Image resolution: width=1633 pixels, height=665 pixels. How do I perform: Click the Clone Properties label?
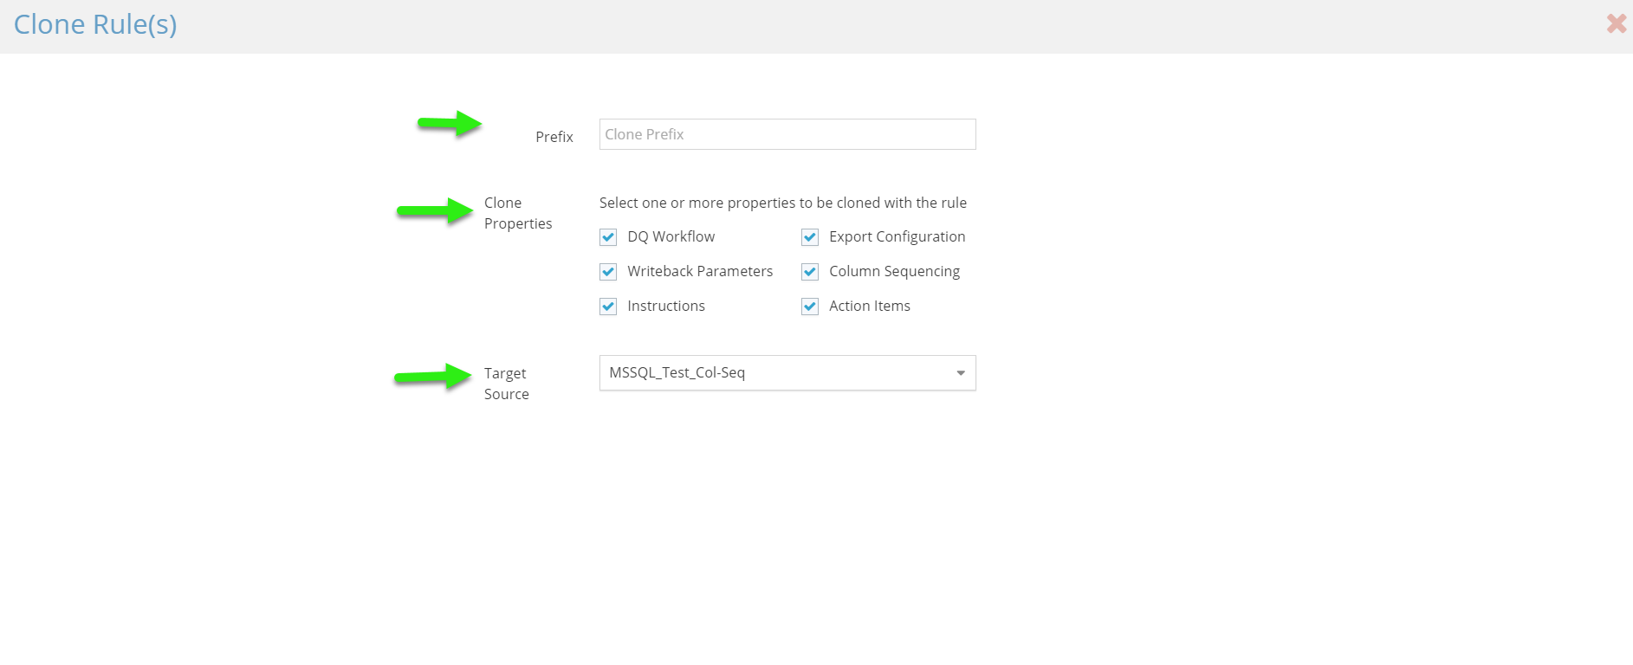pyautogui.click(x=518, y=213)
